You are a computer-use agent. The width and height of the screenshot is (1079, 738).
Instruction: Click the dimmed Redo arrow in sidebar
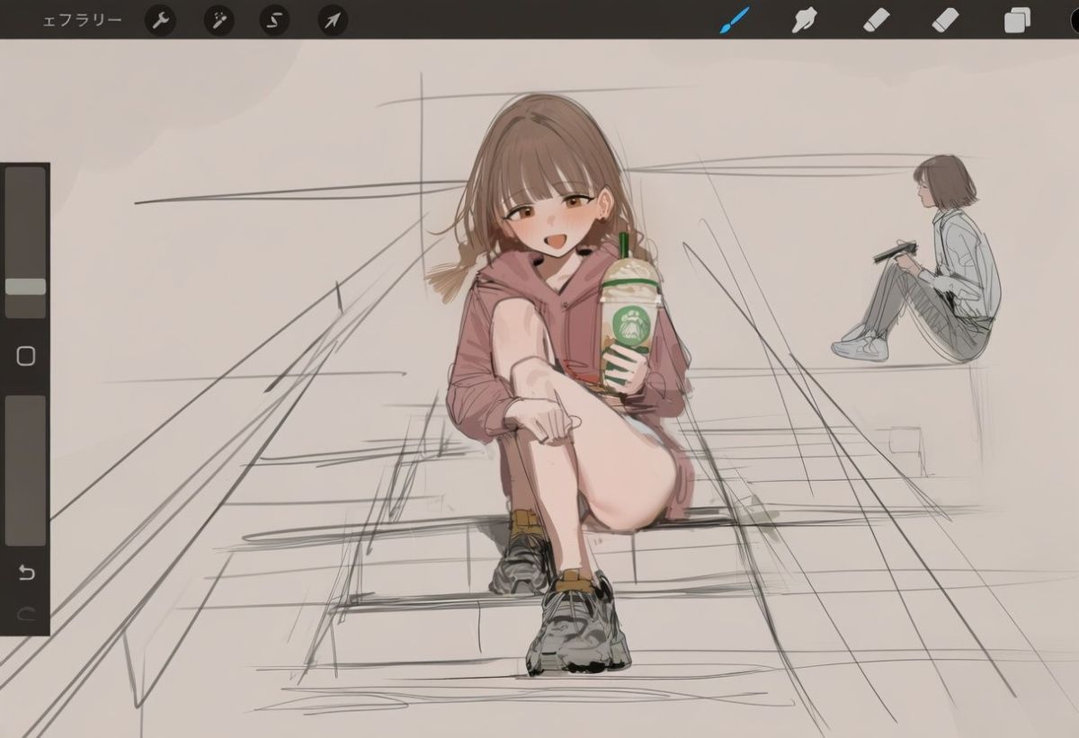click(x=26, y=614)
